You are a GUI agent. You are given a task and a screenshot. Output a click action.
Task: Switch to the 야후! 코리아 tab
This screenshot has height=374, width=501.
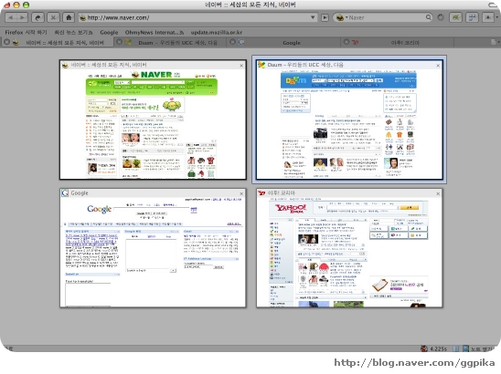pos(397,42)
